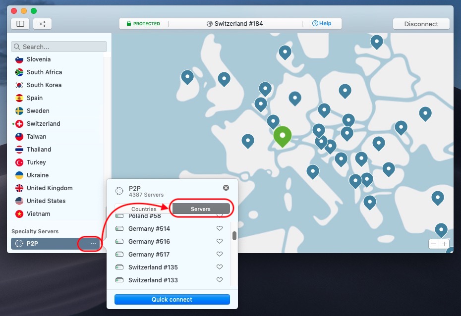Connect to Germany #517 server
The height and width of the screenshot is (316, 461).
pyautogui.click(x=149, y=254)
